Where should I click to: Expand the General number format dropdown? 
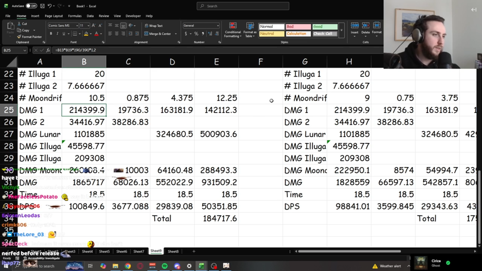point(218,26)
